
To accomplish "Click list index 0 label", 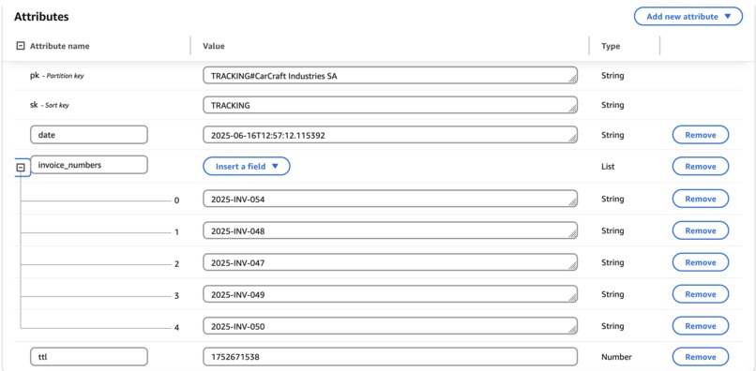I will (x=176, y=200).
